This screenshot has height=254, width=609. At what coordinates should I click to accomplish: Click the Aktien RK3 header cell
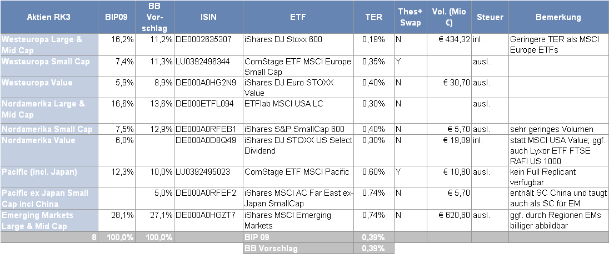coord(48,17)
